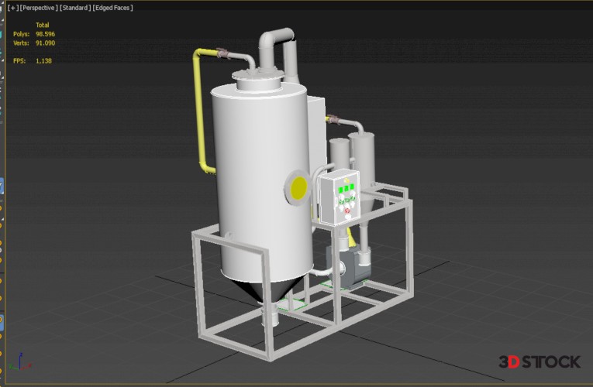The width and height of the screenshot is (593, 387).
Task: Click the 'Polys:' statistics label
Action: (21, 34)
